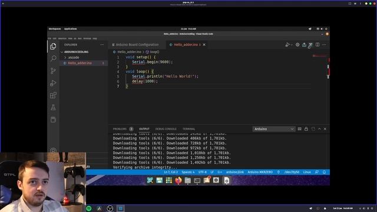Maximize the panel with the chevron-up icon
Viewport: 377px width, 212px height.
click(319, 129)
